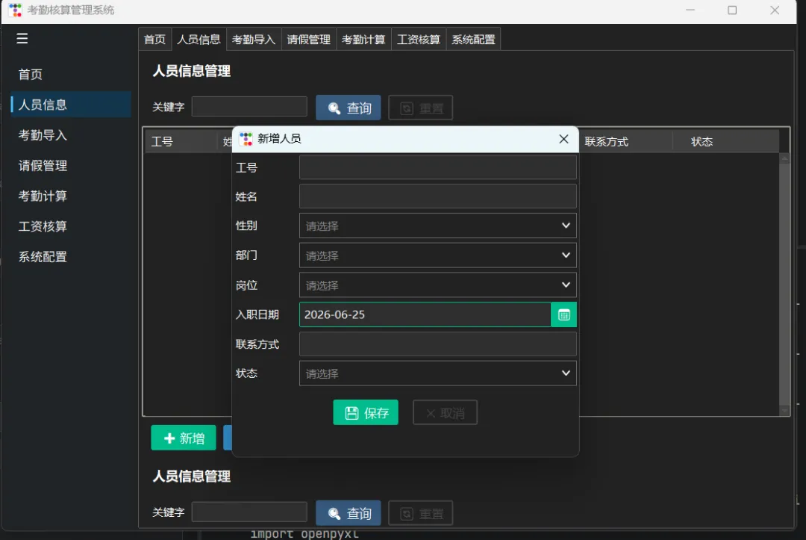Click the 入职日期 date field 2026-06-25
Screen dimensions: 806x540
(425, 314)
